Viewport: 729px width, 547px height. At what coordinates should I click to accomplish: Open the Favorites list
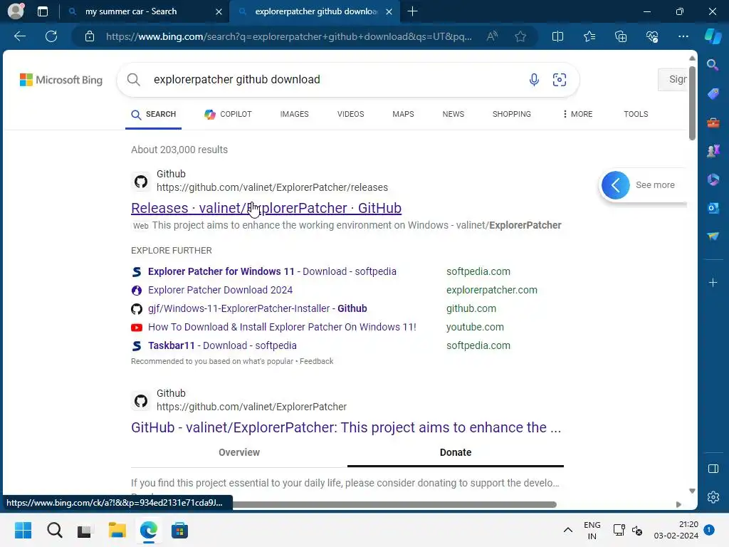click(x=589, y=36)
